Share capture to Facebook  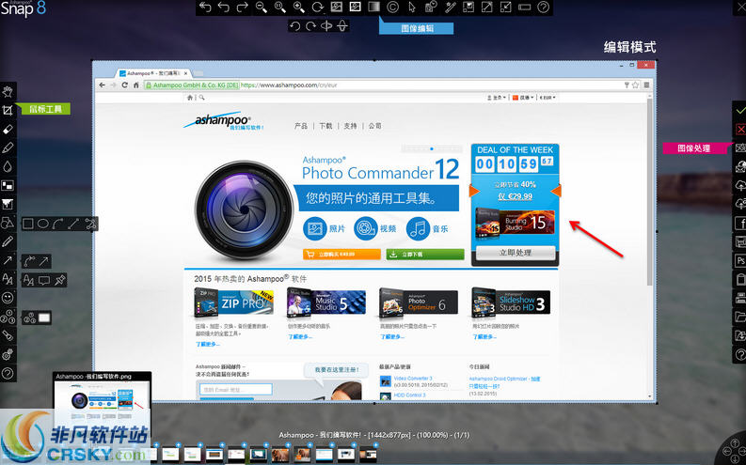pos(740,223)
